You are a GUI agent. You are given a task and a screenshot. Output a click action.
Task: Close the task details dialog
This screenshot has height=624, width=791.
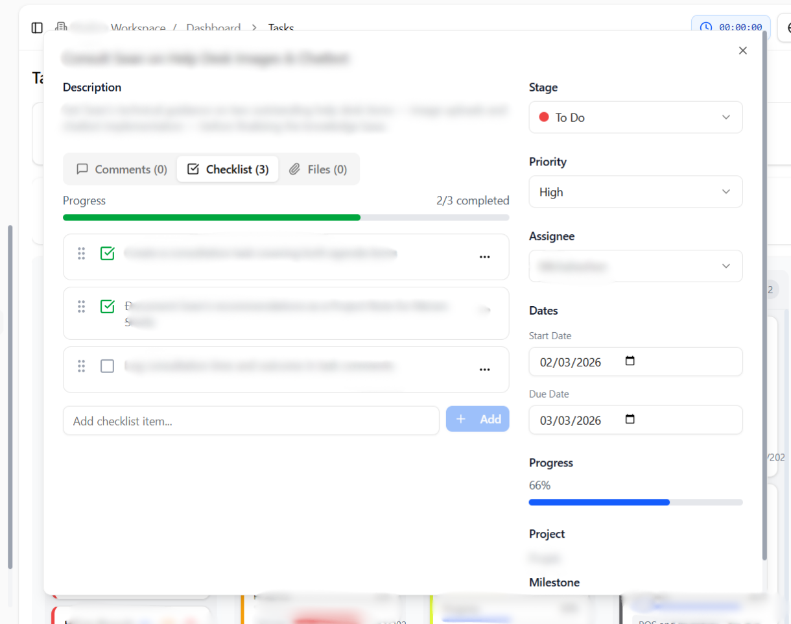pyautogui.click(x=743, y=51)
